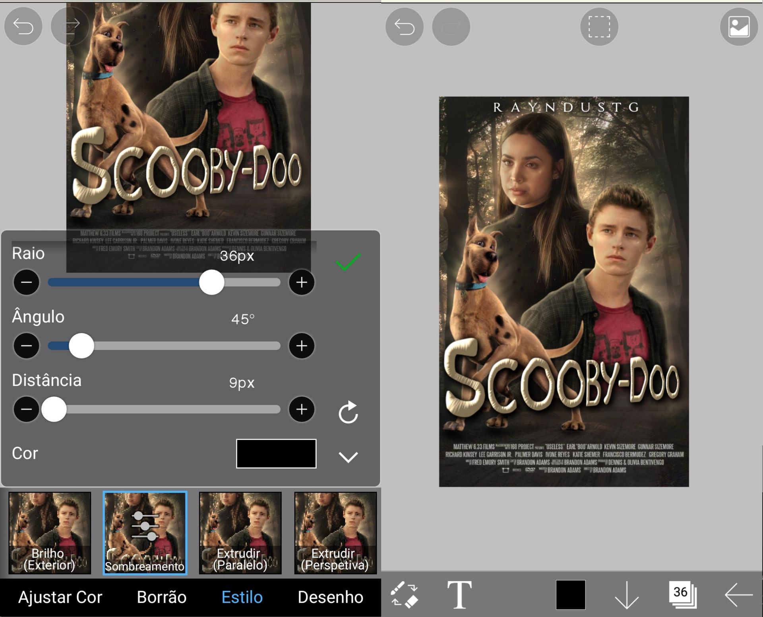Reset shadow settings with circular arrow
Image resolution: width=763 pixels, height=617 pixels.
click(x=348, y=412)
